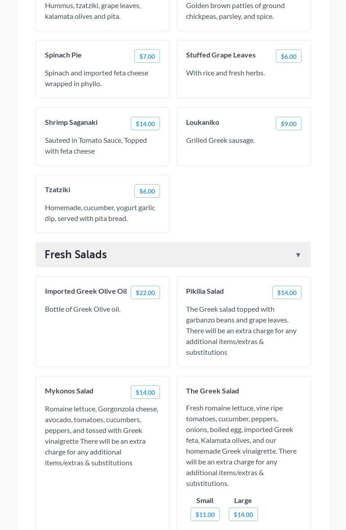346x530 pixels.
Task: Pick the Loukaniko $9.00 price button
Action: point(288,124)
